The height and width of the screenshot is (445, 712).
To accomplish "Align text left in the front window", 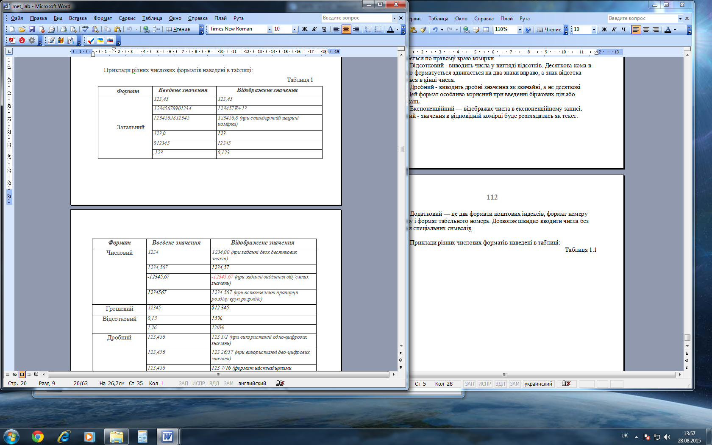I will click(337, 29).
